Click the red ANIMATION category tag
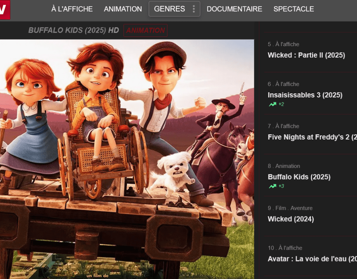Screen dimensions: 357x279 145,30
